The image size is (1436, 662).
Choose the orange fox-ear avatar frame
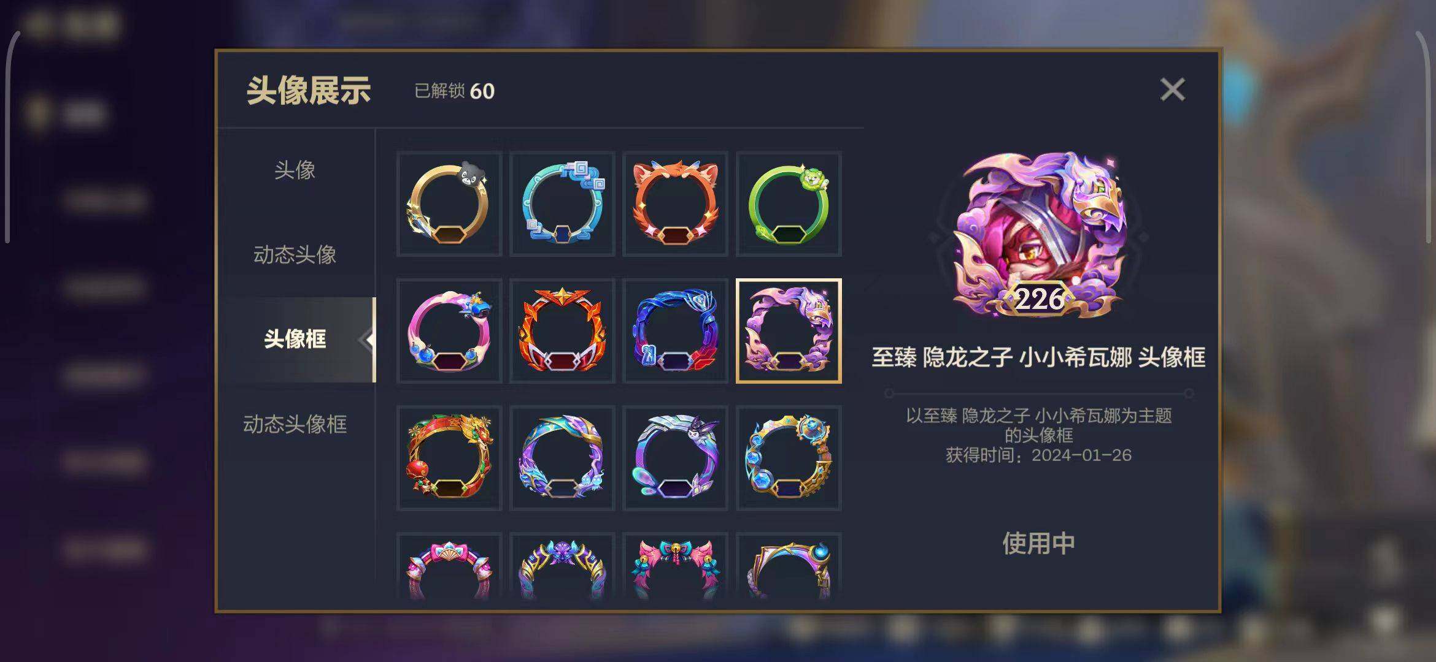pyautogui.click(x=675, y=204)
